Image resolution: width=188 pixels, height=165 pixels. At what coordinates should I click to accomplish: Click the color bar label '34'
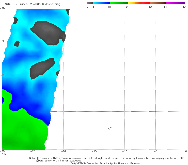click(127, 7)
